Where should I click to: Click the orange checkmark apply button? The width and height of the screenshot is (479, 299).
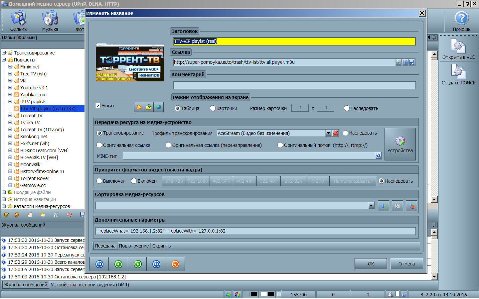(x=175, y=264)
